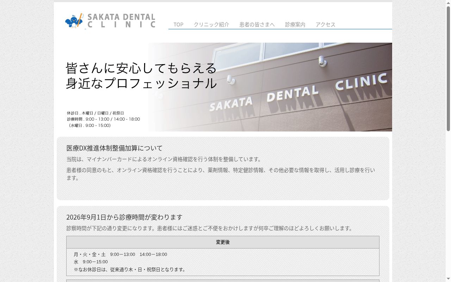
Task: Click the blue bird mascot logo icon
Action: [x=74, y=21]
